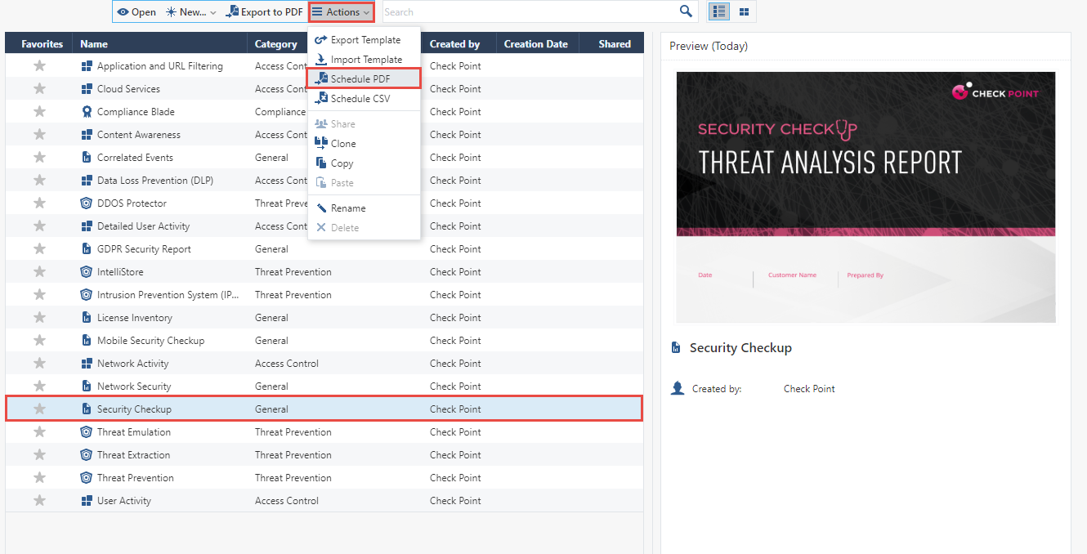The height and width of the screenshot is (554, 1087).
Task: Click Access Control in Network Activity row
Action: click(287, 364)
